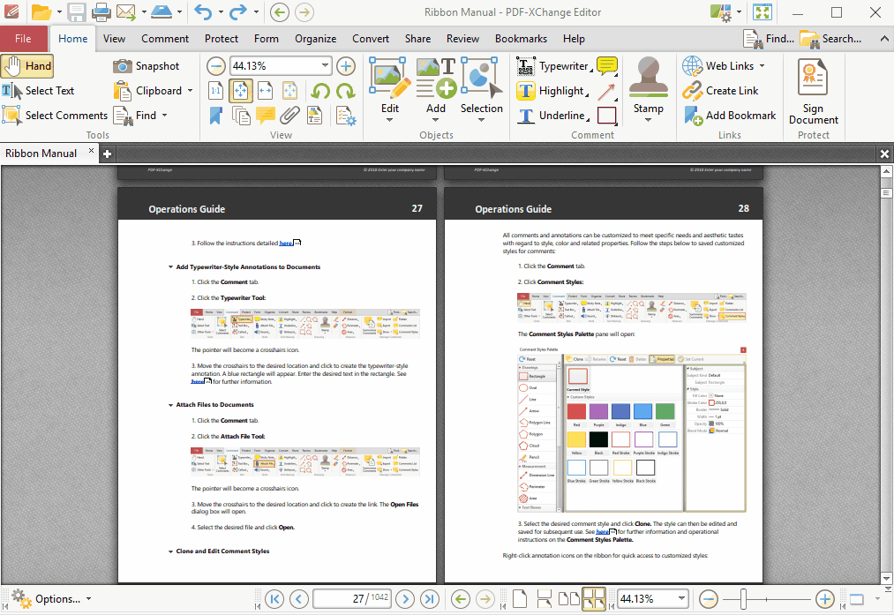Screen dimensions: 894x615
Task: Redo the last action
Action: pyautogui.click(x=238, y=12)
